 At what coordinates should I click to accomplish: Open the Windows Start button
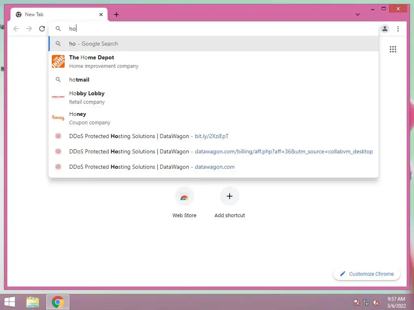coord(10,302)
